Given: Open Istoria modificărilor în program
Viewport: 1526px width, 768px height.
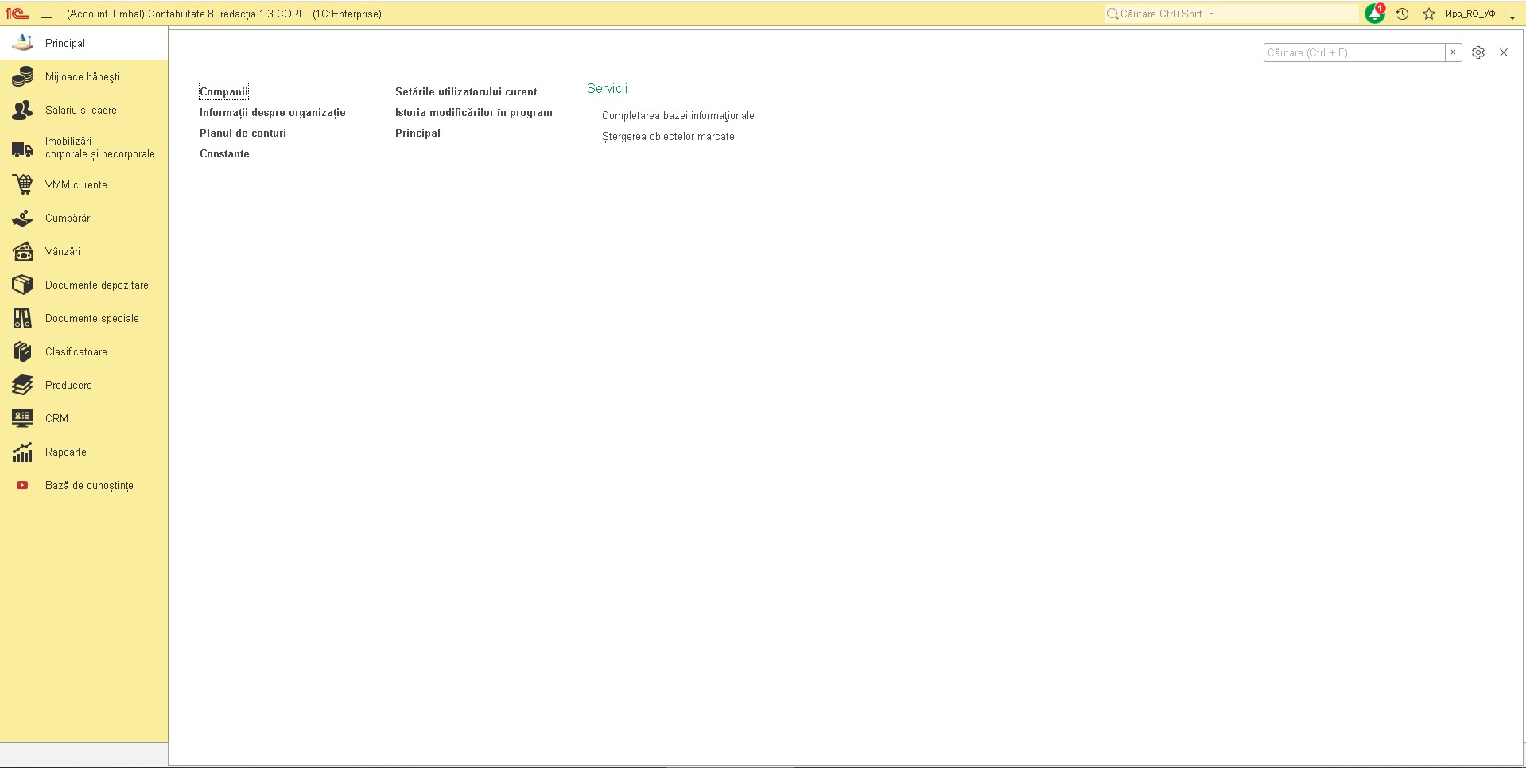Looking at the screenshot, I should pos(473,112).
